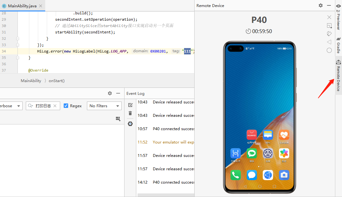Open the Previewer side tab

click(338, 17)
